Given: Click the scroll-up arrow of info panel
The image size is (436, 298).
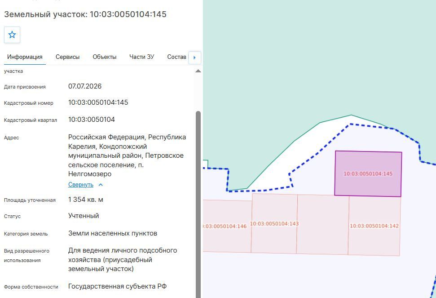Looking at the screenshot, I should 198,71.
